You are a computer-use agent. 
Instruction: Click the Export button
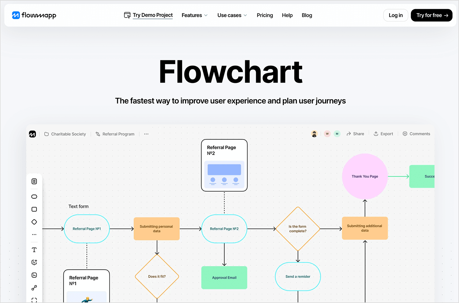pyautogui.click(x=383, y=134)
